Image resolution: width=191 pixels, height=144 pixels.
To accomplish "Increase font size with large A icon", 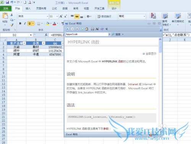I will click(61, 16).
